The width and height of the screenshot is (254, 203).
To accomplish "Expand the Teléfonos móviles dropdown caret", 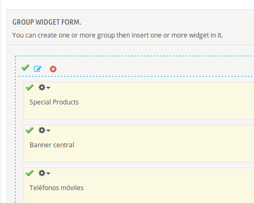I will 48,174.
